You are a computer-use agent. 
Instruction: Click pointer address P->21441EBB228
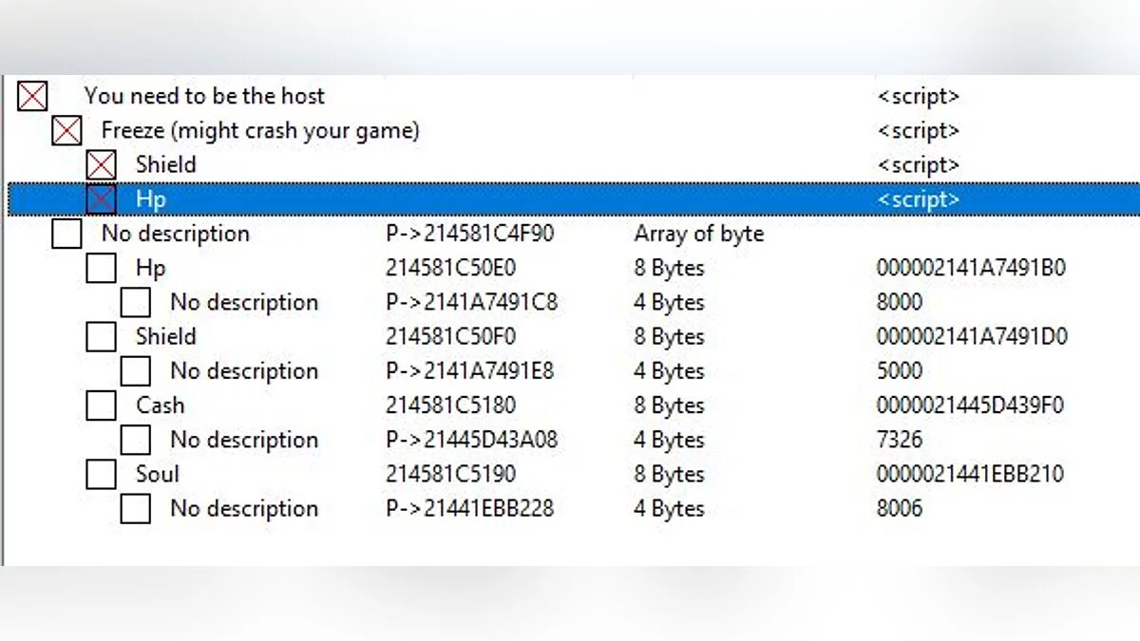coord(469,508)
